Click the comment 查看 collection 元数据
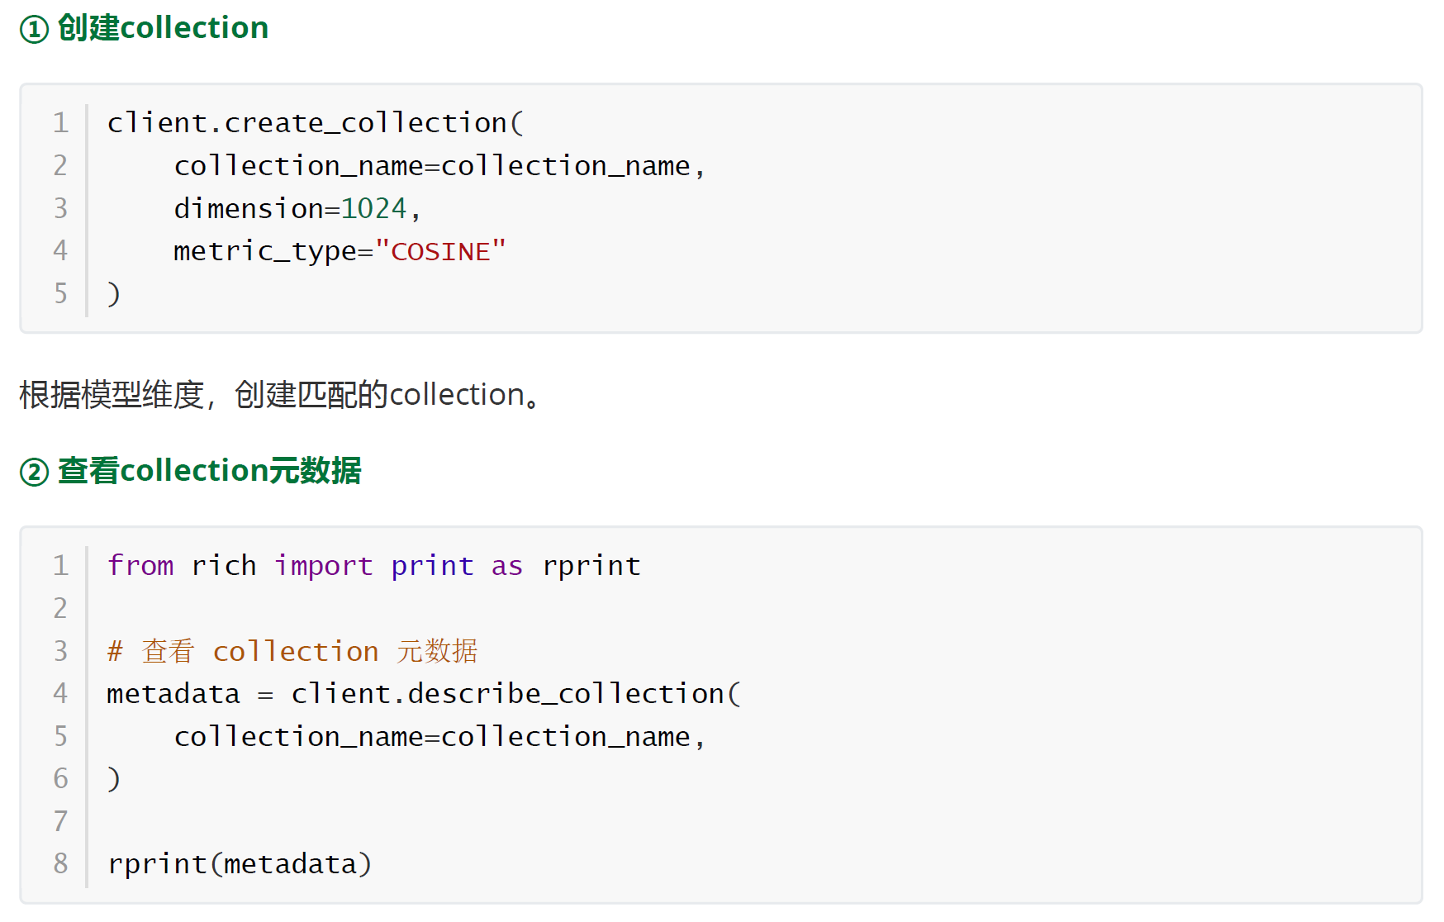The height and width of the screenshot is (922, 1444). [x=292, y=651]
